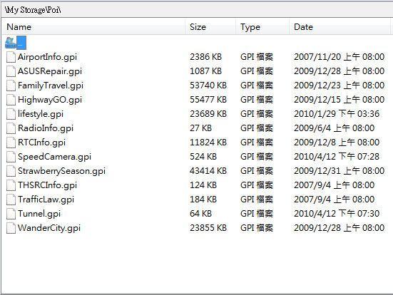Select the TrafficLaw.gpi file name

[x=46, y=200]
